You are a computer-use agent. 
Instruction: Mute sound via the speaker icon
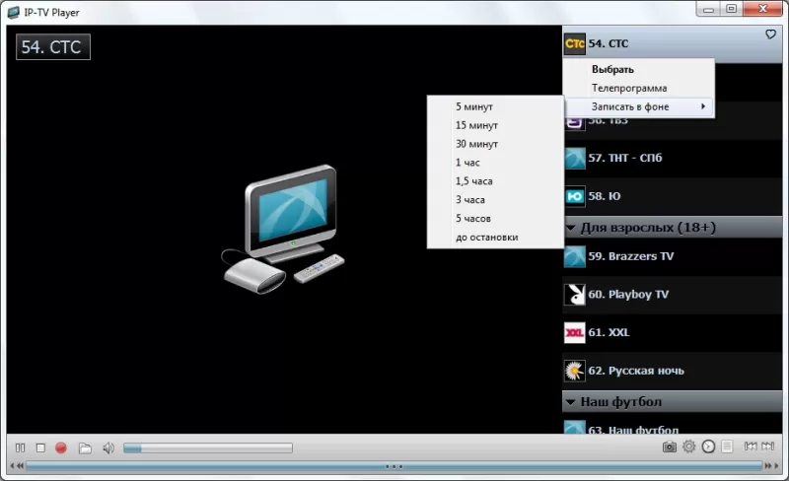click(108, 447)
